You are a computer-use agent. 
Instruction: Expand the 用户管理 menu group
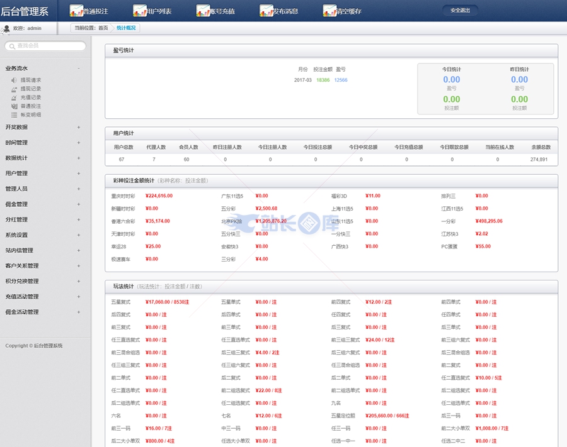79,174
